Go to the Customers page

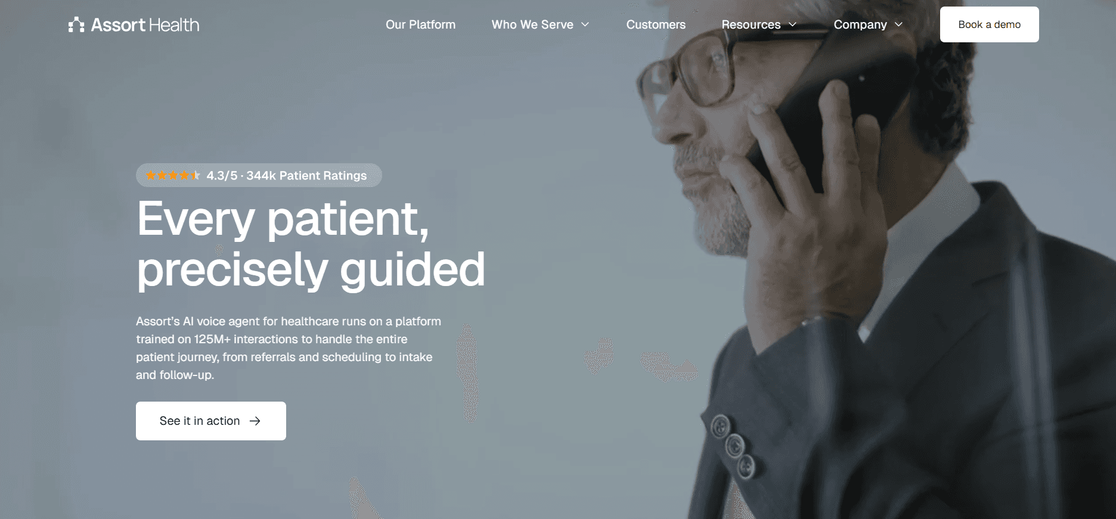coord(656,24)
